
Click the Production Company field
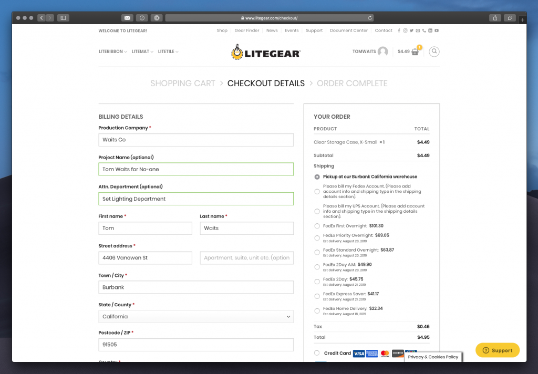point(196,140)
